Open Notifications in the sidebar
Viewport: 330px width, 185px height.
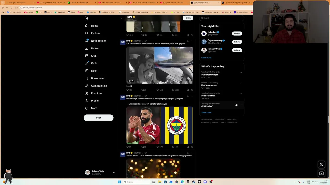[x=96, y=41]
